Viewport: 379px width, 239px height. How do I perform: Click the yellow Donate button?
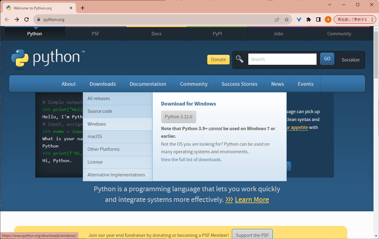coord(218,60)
